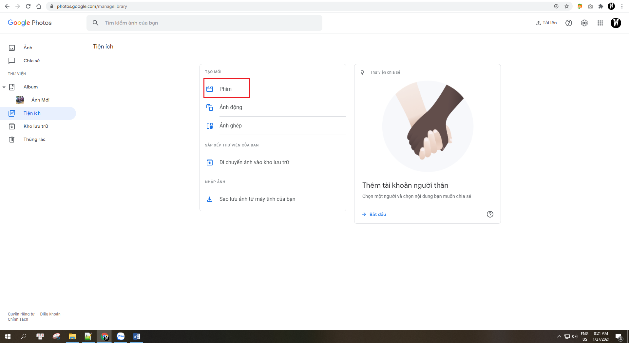The image size is (629, 343).
Task: Click the profile avatar in the header
Action: [616, 23]
